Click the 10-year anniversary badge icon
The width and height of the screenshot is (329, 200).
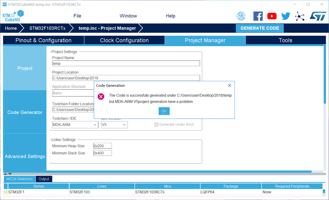click(x=241, y=16)
